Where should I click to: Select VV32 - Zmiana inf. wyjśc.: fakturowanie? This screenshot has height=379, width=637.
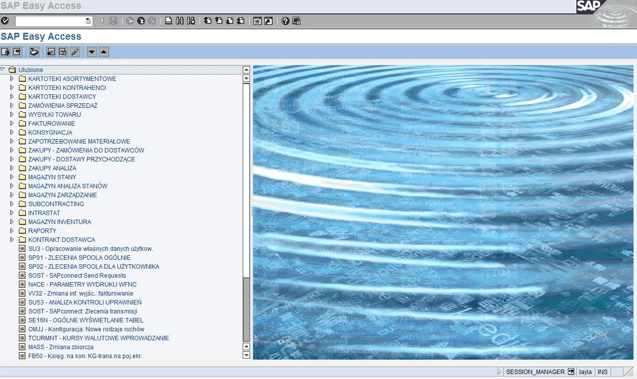(x=81, y=293)
